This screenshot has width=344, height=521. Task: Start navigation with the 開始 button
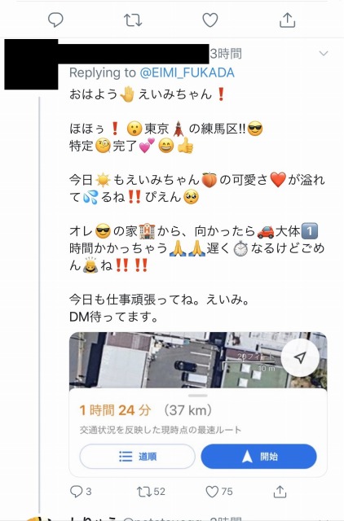pos(259,456)
